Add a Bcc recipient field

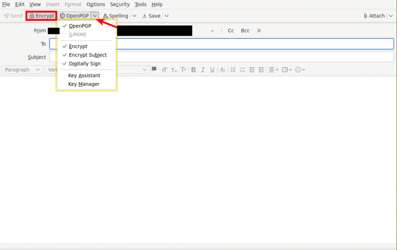pos(245,31)
